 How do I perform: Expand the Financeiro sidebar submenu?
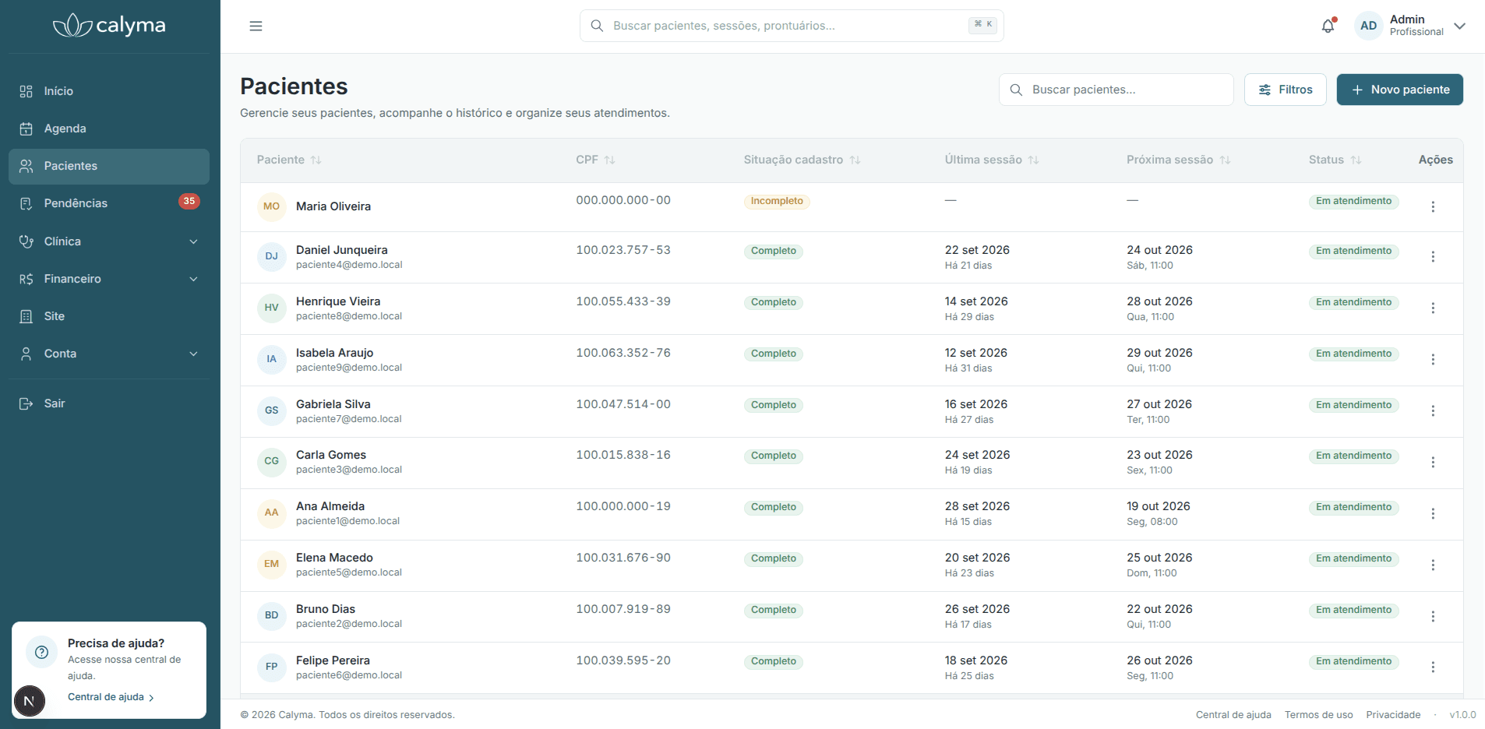tap(109, 279)
